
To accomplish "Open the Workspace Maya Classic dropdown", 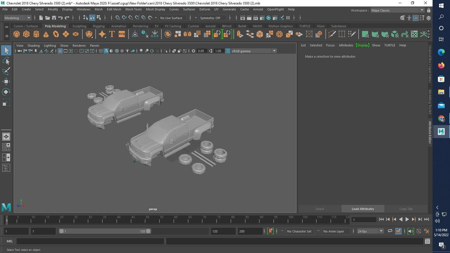I will (397, 10).
